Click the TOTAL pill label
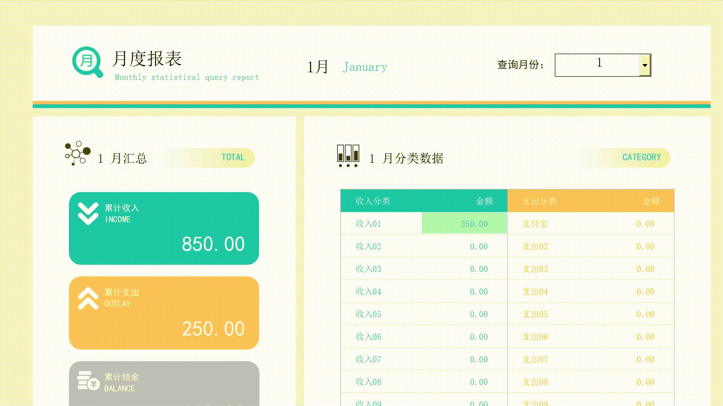Image resolution: width=723 pixels, height=406 pixels. coord(233,157)
